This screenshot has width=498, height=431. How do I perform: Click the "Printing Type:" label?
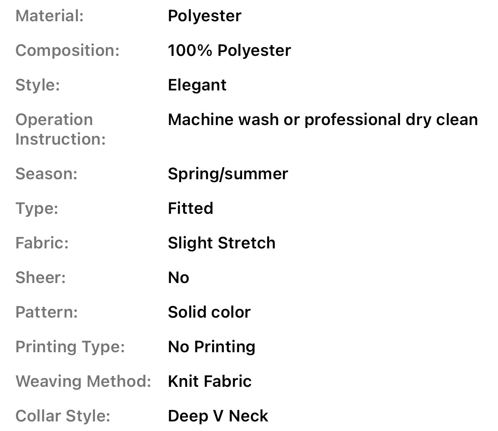click(x=70, y=347)
